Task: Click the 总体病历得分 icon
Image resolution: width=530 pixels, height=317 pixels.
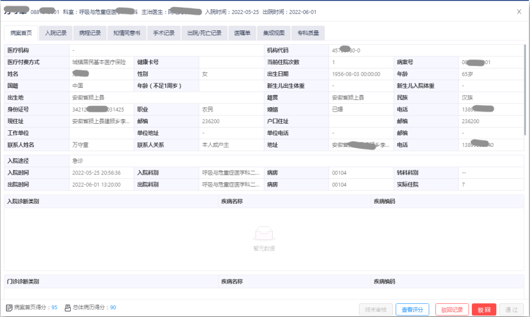Action: point(67,308)
